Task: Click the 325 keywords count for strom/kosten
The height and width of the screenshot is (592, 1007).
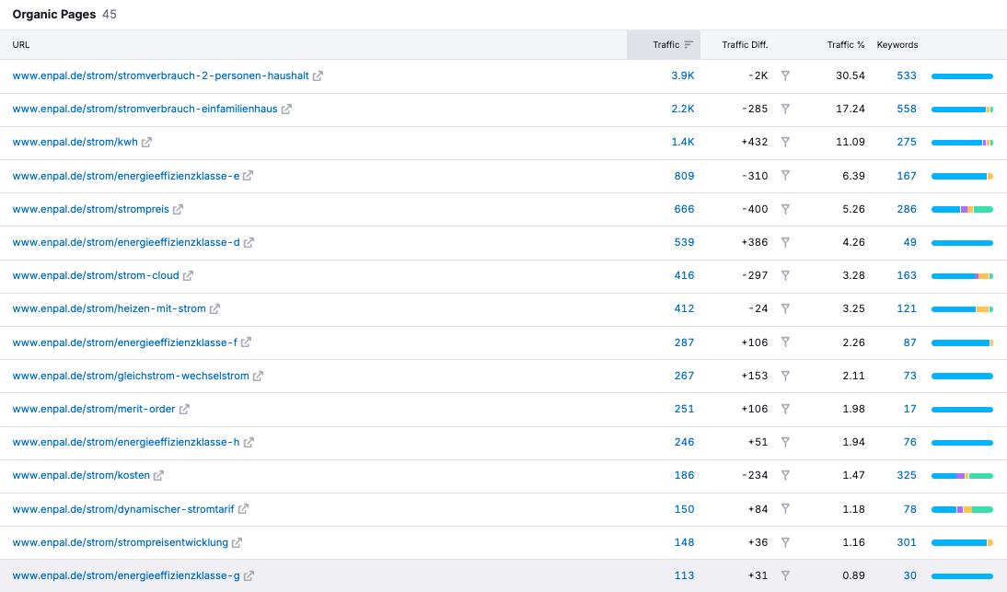Action: [907, 475]
